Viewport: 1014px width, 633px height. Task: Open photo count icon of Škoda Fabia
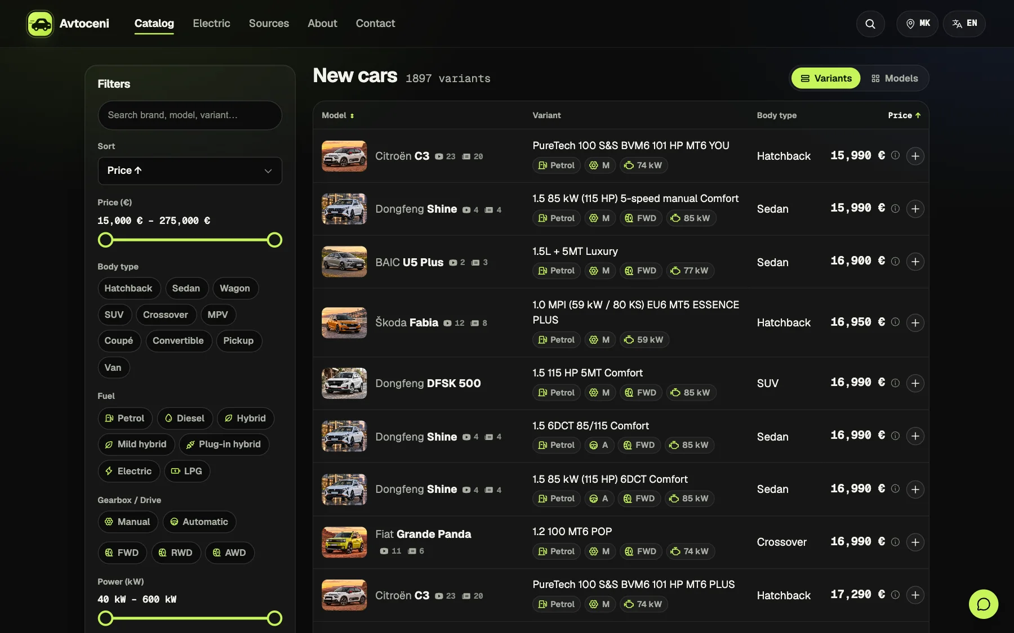(x=447, y=323)
